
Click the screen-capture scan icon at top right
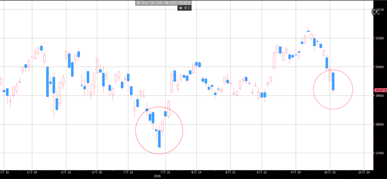(377, 11)
